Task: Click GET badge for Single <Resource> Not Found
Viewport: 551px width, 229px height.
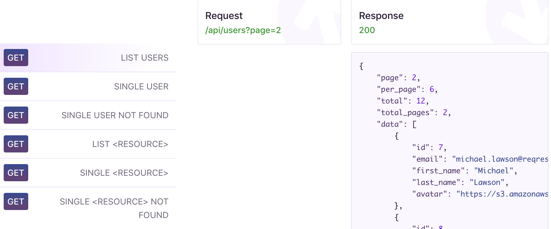Action: click(16, 201)
